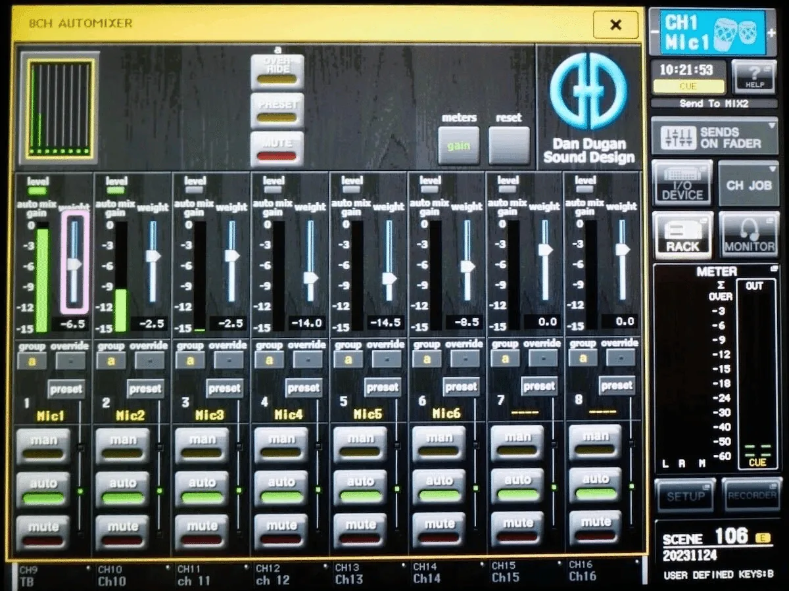The width and height of the screenshot is (789, 591).
Task: Change the group selector for Mic4
Action: click(x=269, y=360)
